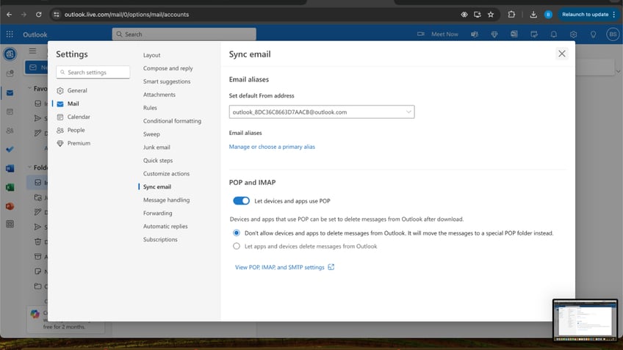Open the Excel app in left rail
The image size is (623, 350).
click(10, 187)
